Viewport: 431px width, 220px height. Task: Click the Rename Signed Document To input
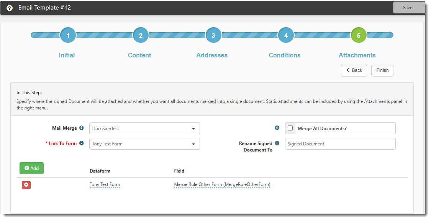click(340, 144)
